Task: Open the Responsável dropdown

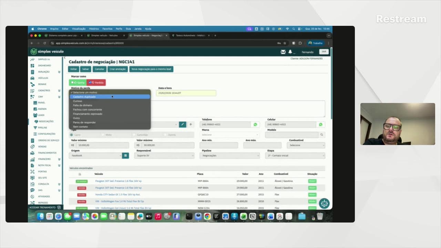Action: click(164, 156)
